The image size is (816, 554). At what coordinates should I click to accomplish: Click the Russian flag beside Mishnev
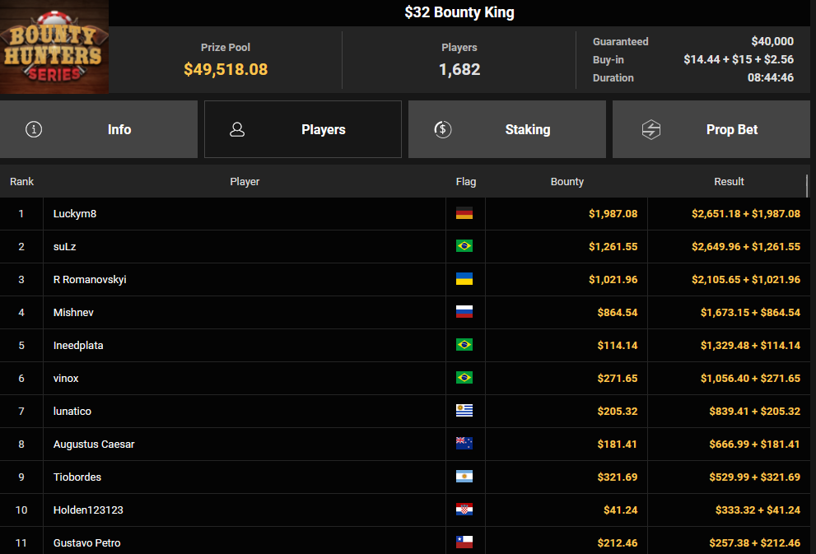click(464, 313)
